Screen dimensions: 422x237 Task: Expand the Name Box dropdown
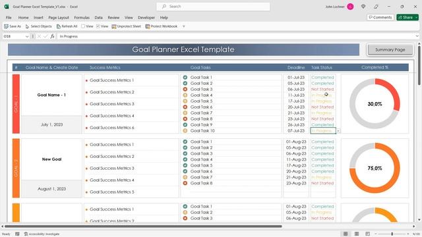(x=27, y=36)
